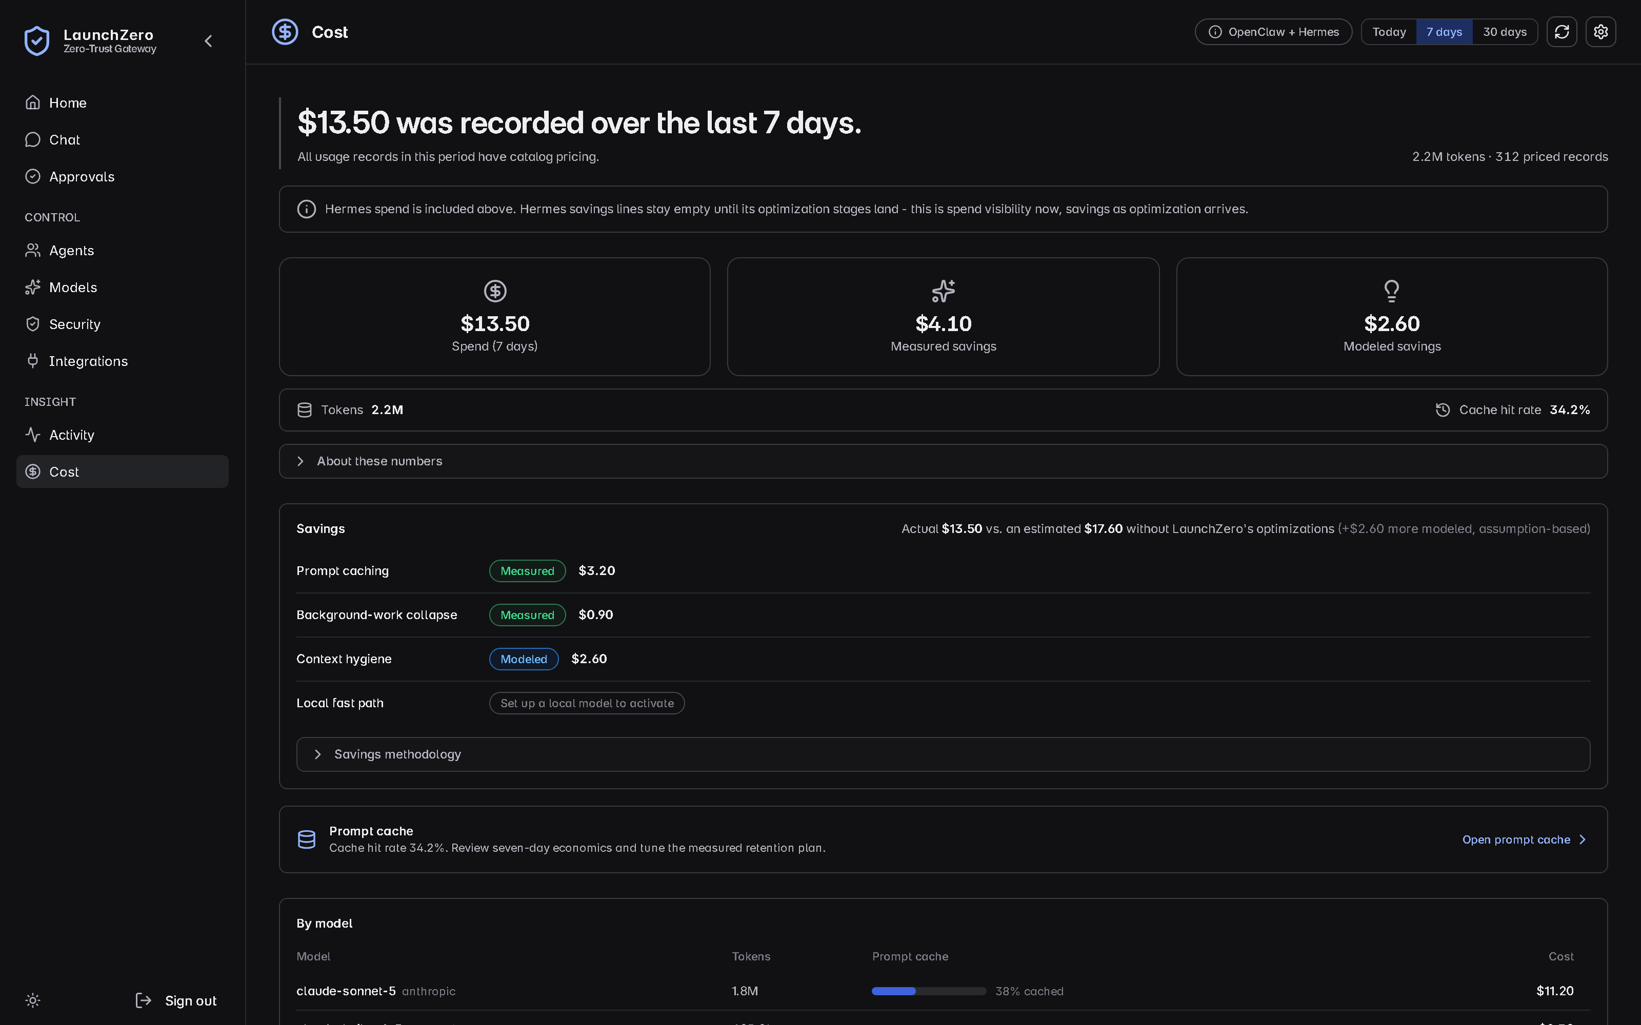Go to Chat page
The image size is (1641, 1025).
pyautogui.click(x=122, y=139)
